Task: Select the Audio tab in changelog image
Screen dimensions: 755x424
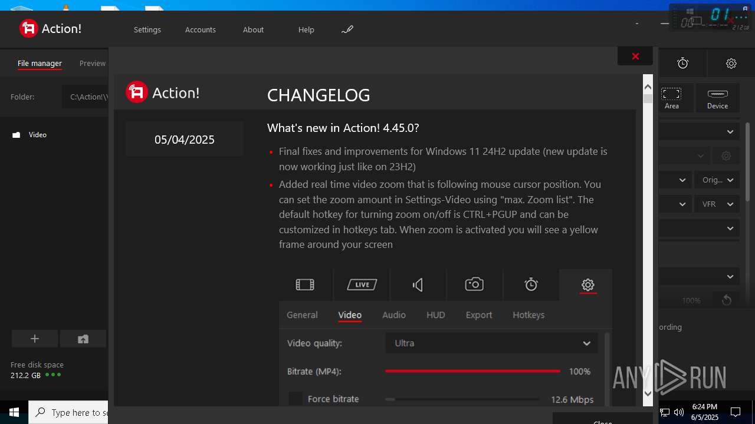Action: pos(394,315)
